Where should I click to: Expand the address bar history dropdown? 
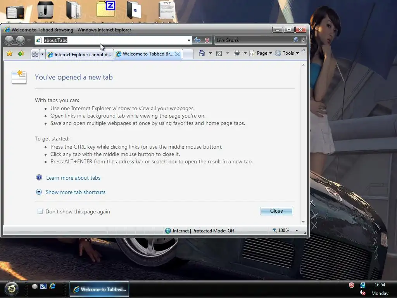tap(189, 40)
